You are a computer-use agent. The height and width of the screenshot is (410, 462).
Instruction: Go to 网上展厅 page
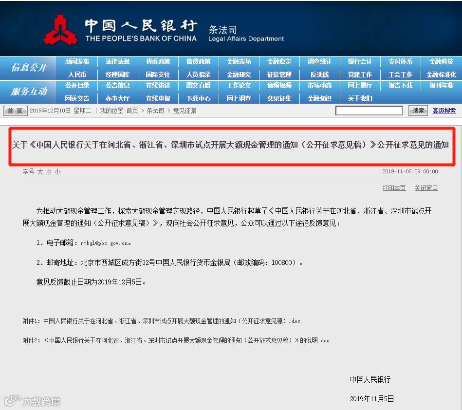click(x=360, y=86)
